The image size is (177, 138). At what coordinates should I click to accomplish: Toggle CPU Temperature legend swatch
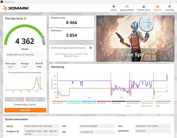[x=74, y=101]
